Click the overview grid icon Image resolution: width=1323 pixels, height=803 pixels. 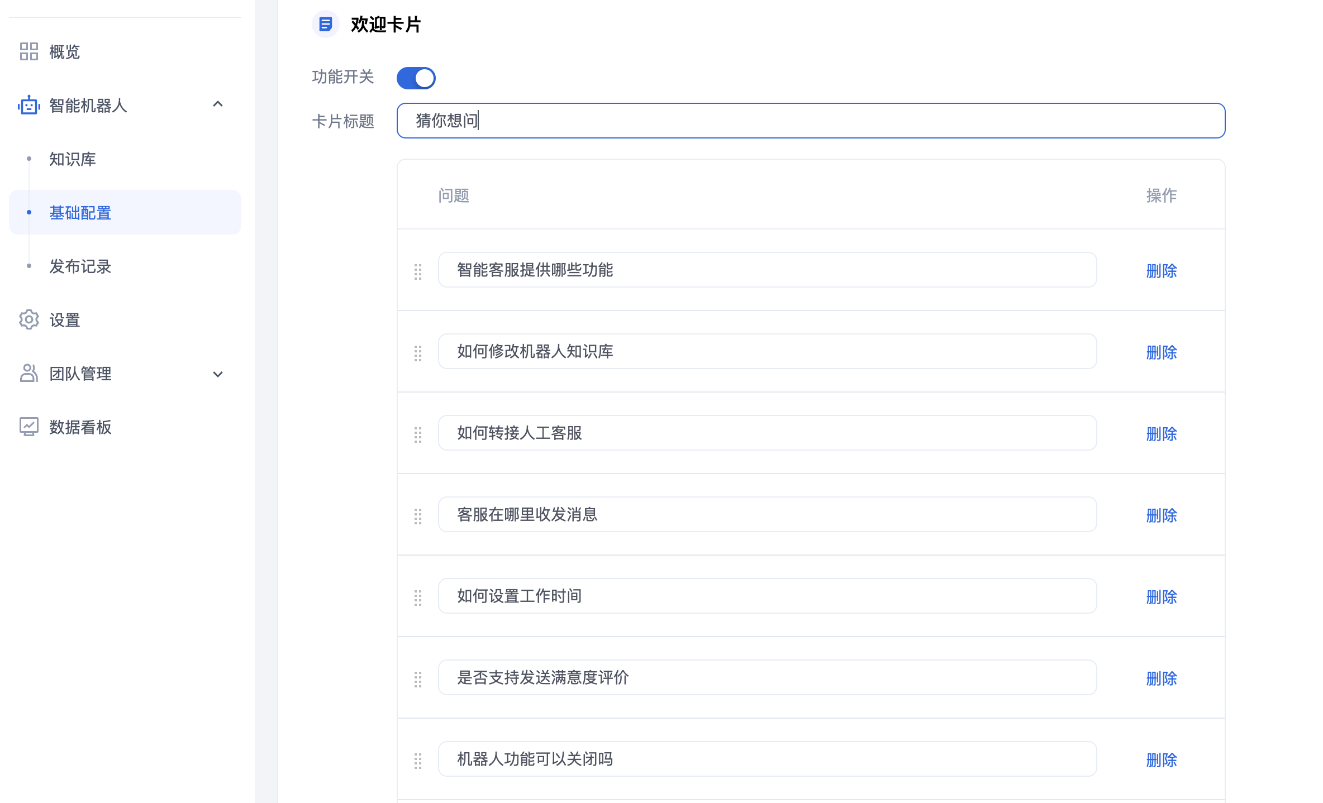point(28,51)
